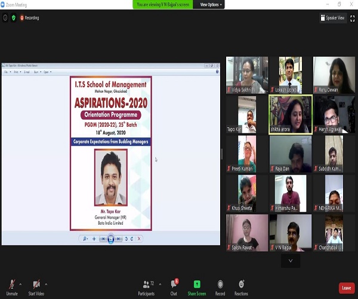Expand audio options arrow next to Unmute
Image resolution: width=358 pixels, height=299 pixels.
20,285
